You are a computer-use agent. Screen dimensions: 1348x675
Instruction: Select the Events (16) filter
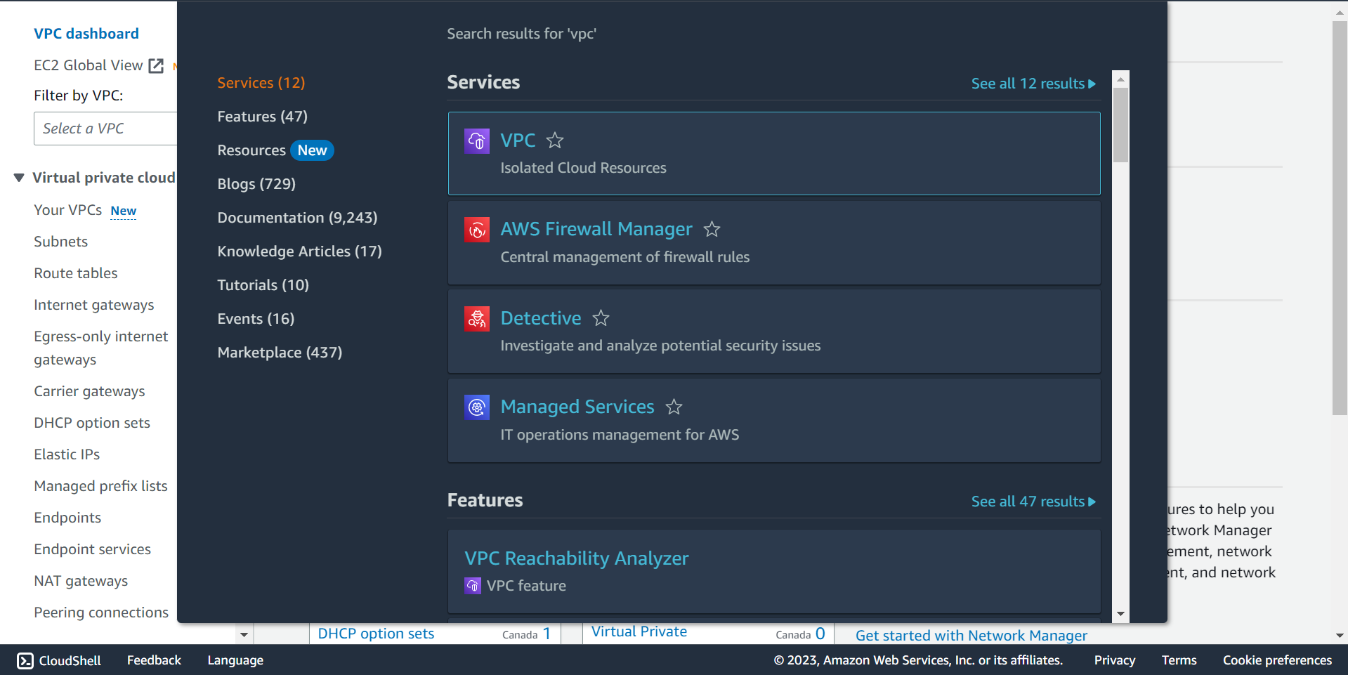coord(256,319)
